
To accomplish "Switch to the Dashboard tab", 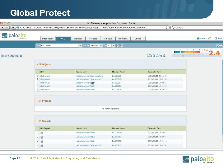I will click(x=48, y=39).
